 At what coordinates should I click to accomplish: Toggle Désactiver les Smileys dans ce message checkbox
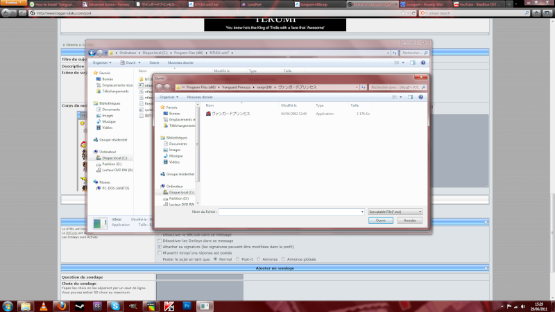pos(160,241)
